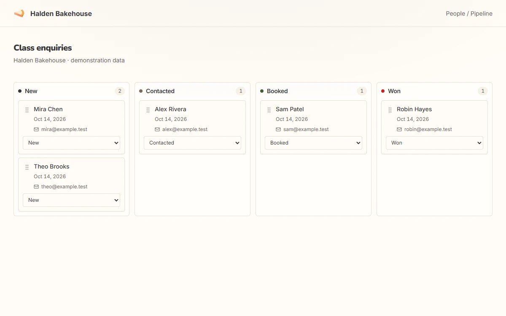Click the mail icon beside alex@example.test
The height and width of the screenshot is (316, 506).
pos(157,129)
